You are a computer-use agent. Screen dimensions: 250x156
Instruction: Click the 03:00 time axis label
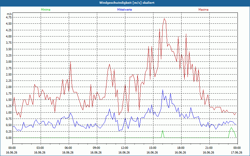41,148
